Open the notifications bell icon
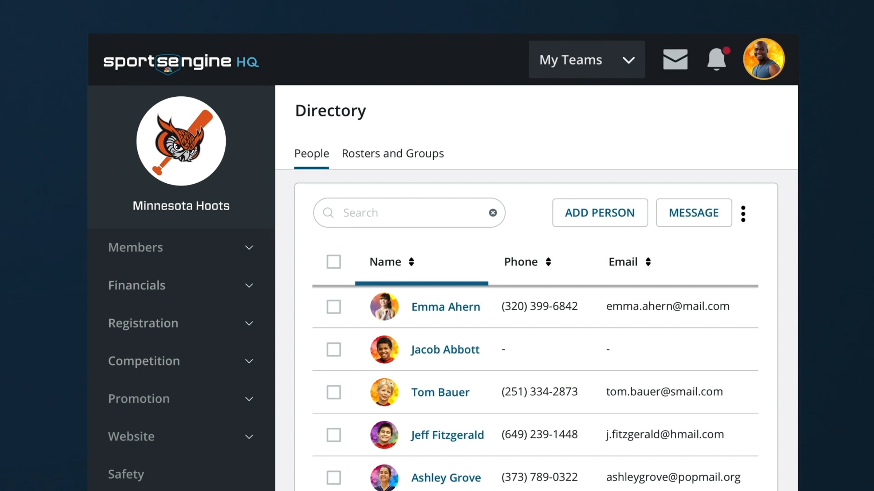Viewport: 874px width, 491px height. 716,59
